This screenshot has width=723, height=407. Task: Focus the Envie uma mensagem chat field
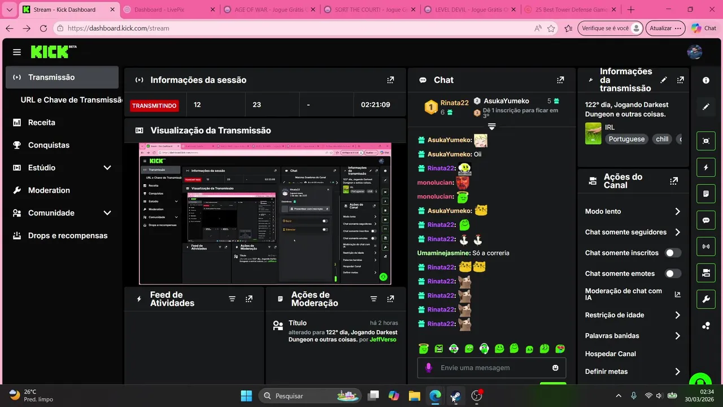[491, 367]
